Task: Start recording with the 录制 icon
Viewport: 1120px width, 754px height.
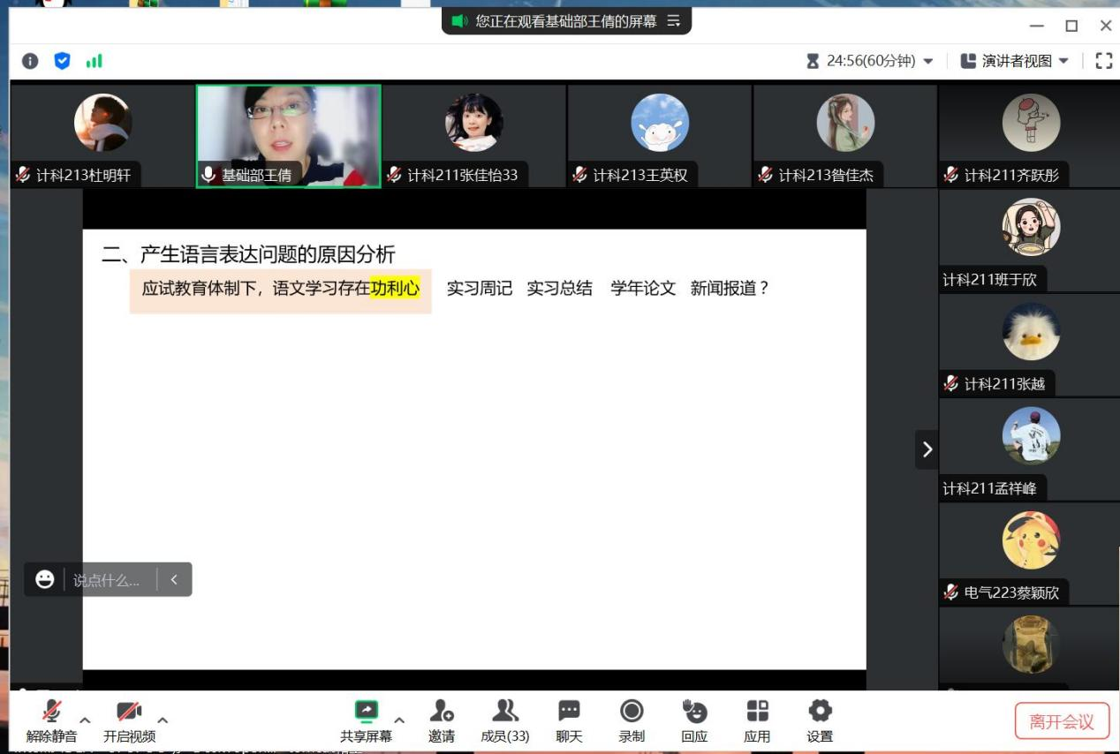Action: 632,712
